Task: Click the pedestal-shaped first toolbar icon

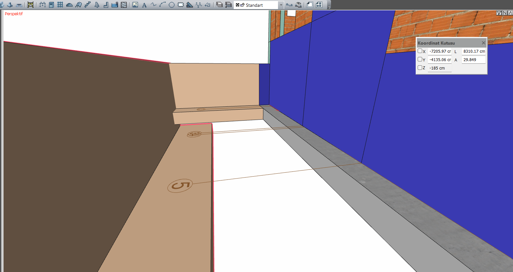Action: 10,5
